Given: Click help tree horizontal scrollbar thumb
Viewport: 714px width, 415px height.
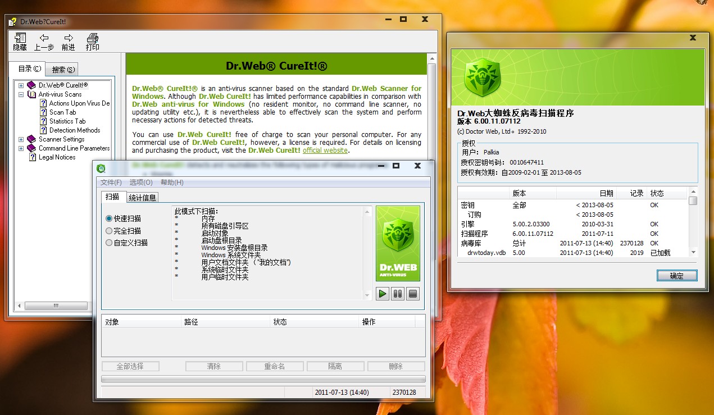Looking at the screenshot, I should pos(56,305).
